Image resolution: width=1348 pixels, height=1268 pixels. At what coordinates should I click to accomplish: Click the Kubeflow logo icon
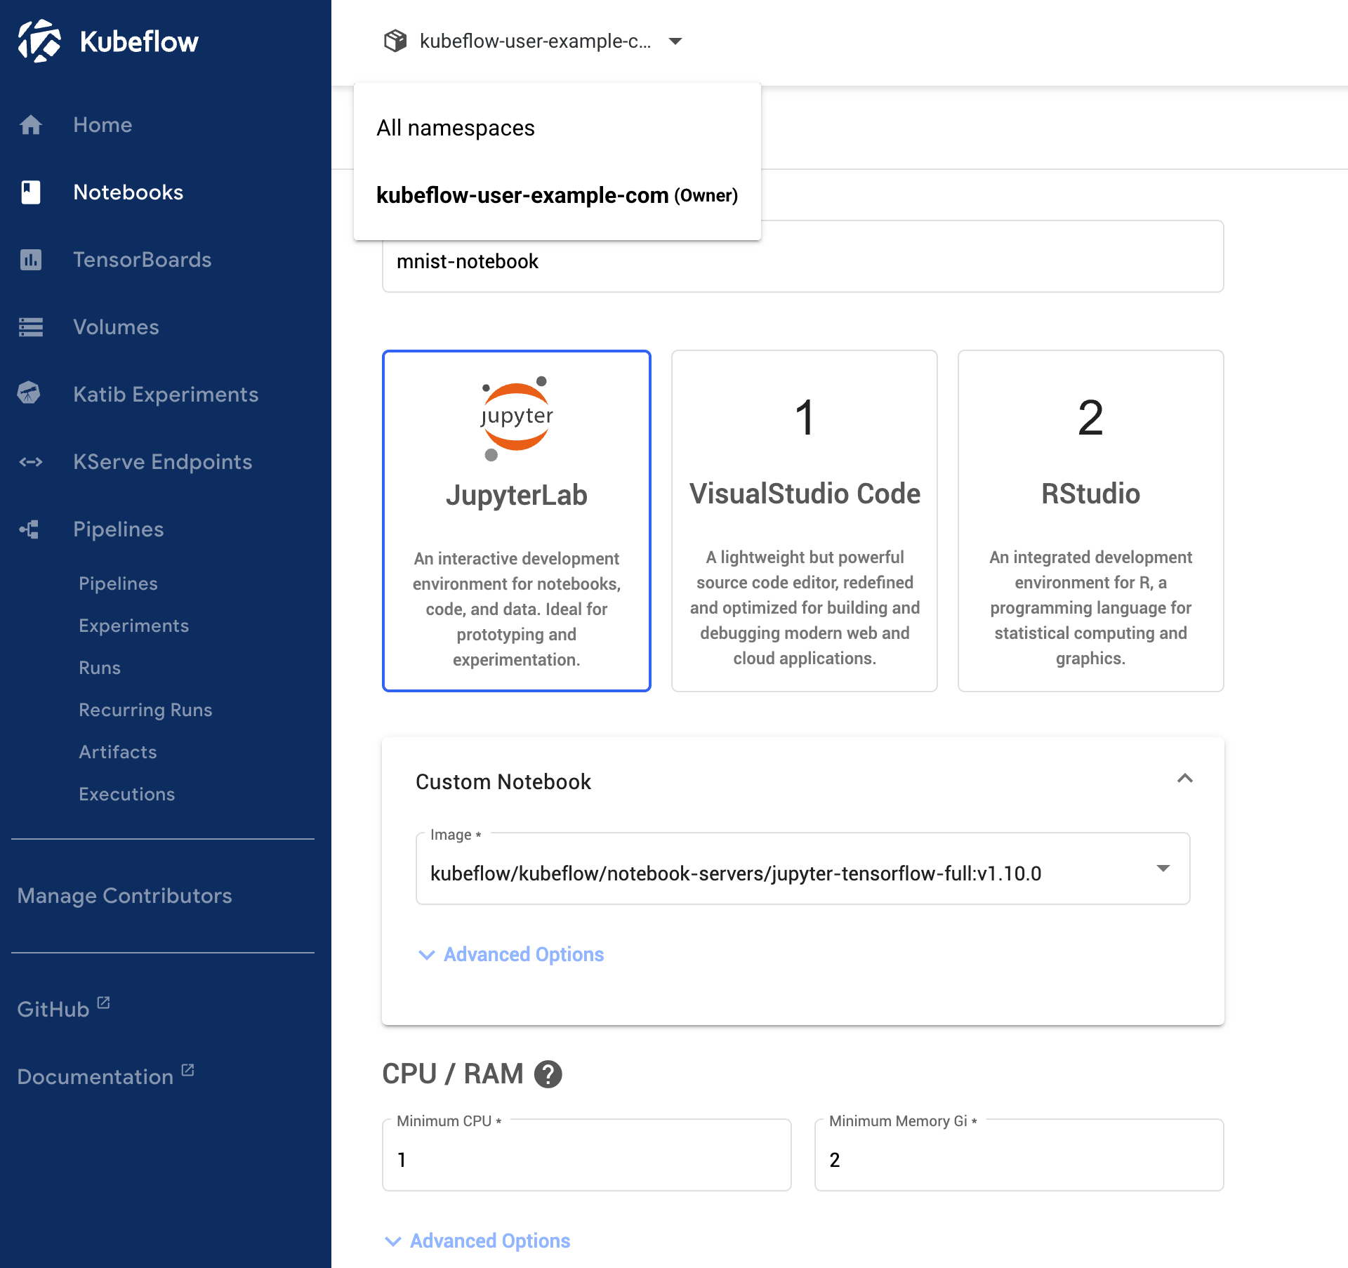(x=39, y=41)
